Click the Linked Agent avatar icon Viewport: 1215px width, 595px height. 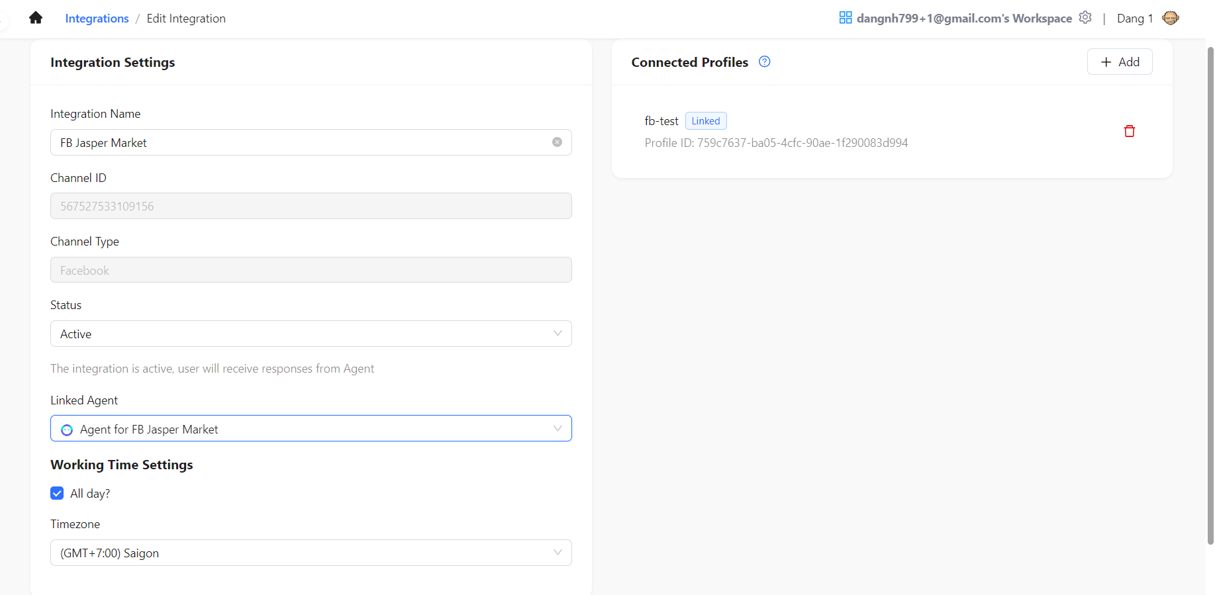pos(67,430)
